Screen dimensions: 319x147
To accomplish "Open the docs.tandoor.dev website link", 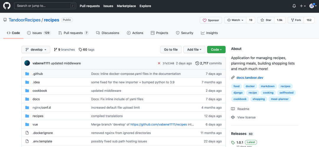I will [x=250, y=77].
